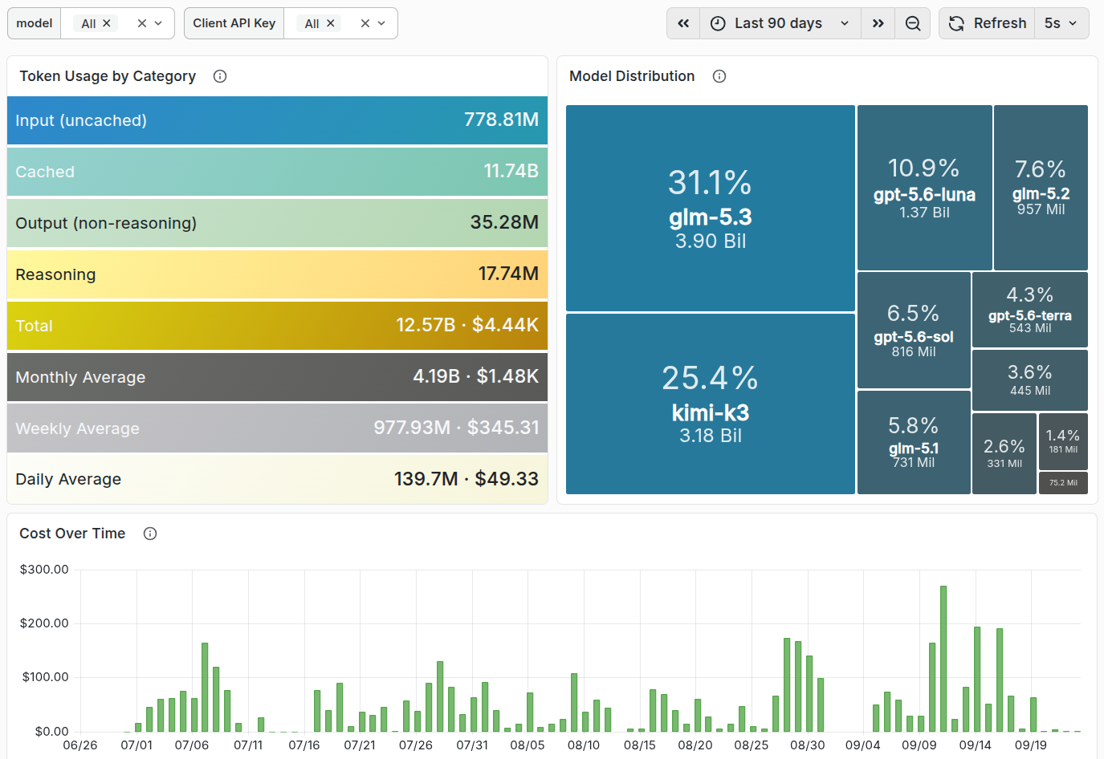Click the glm-5.2 treemap tile
Screen dimensions: 1104x759
click(x=1041, y=188)
